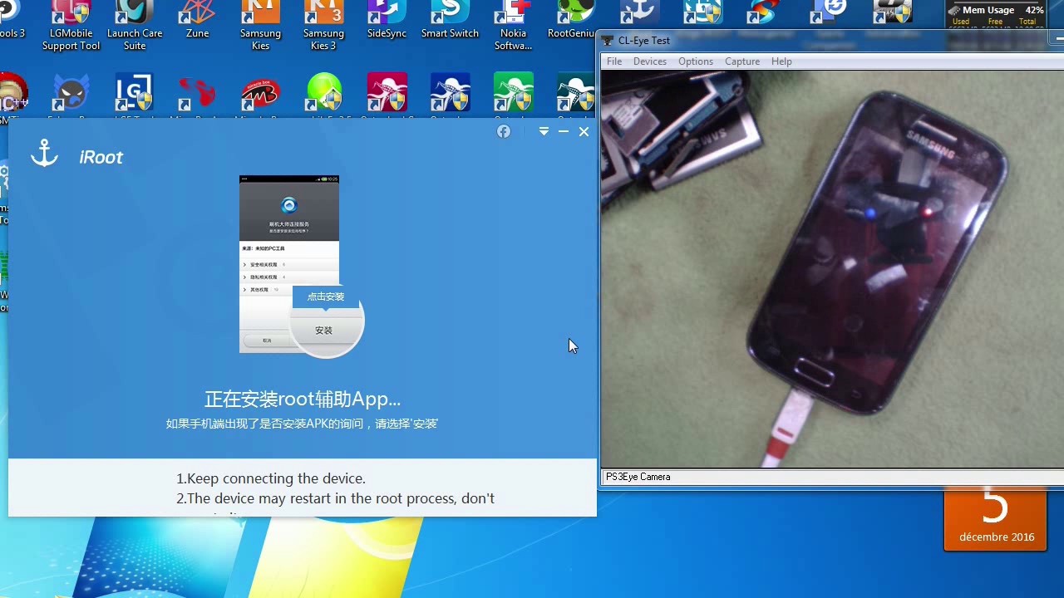The height and width of the screenshot is (598, 1064).
Task: Select the green ball desktop shortcut icon
Action: (323, 93)
